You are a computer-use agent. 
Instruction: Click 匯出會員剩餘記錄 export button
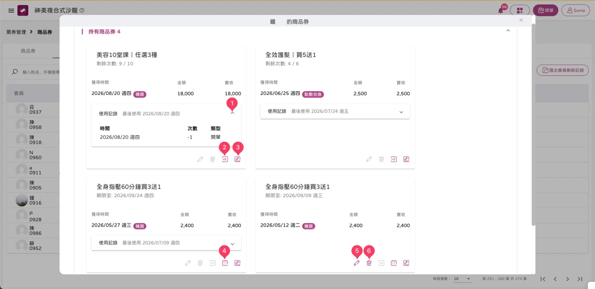563,71
